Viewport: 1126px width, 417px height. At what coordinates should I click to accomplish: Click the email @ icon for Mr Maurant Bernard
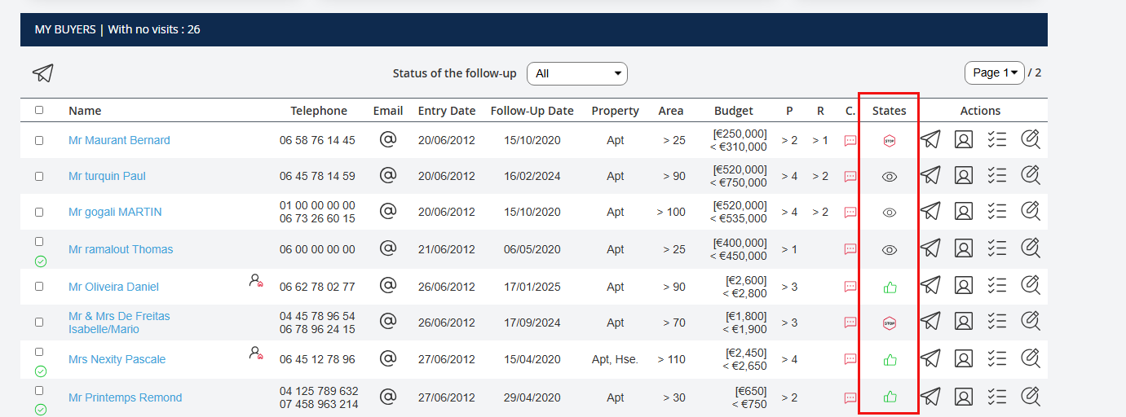pos(388,139)
